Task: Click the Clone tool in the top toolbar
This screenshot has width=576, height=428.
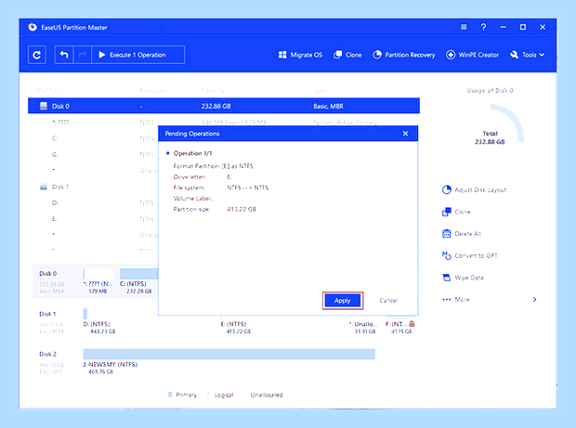Action: (347, 55)
